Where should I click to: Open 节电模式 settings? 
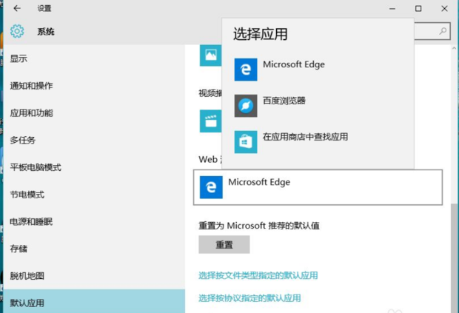point(27,195)
